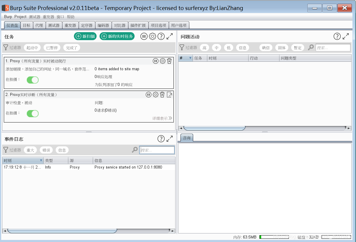The image size is (356, 242).
Task: Delete the Proxy实时诊断 task
Action: tap(162, 95)
